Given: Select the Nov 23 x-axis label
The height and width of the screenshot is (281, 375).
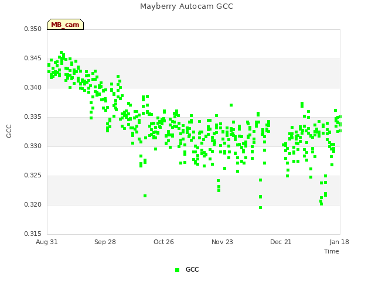Looking at the screenshot, I should click(x=222, y=242).
